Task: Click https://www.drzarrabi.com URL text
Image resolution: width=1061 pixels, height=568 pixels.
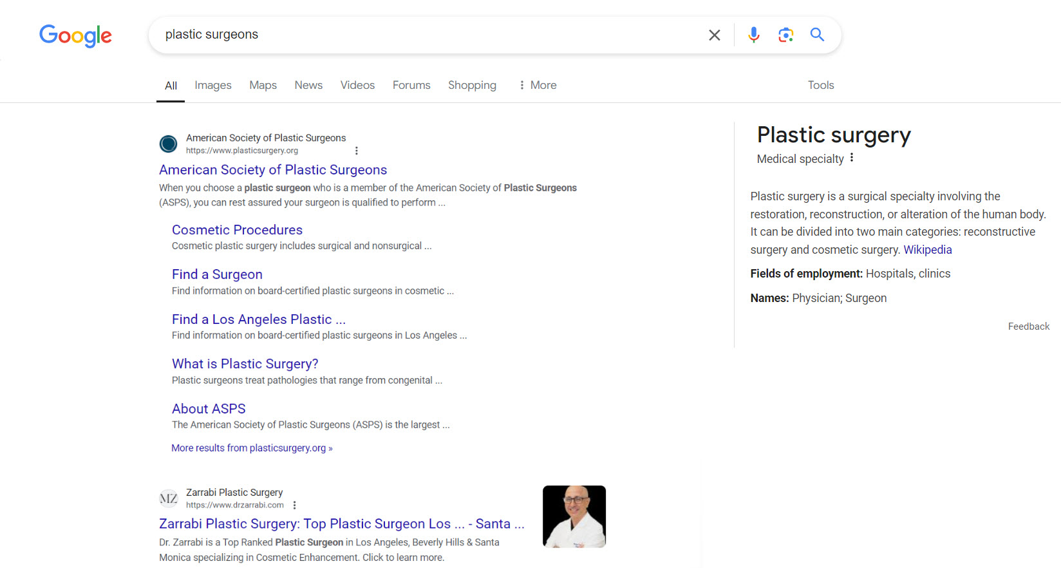Action: point(235,506)
